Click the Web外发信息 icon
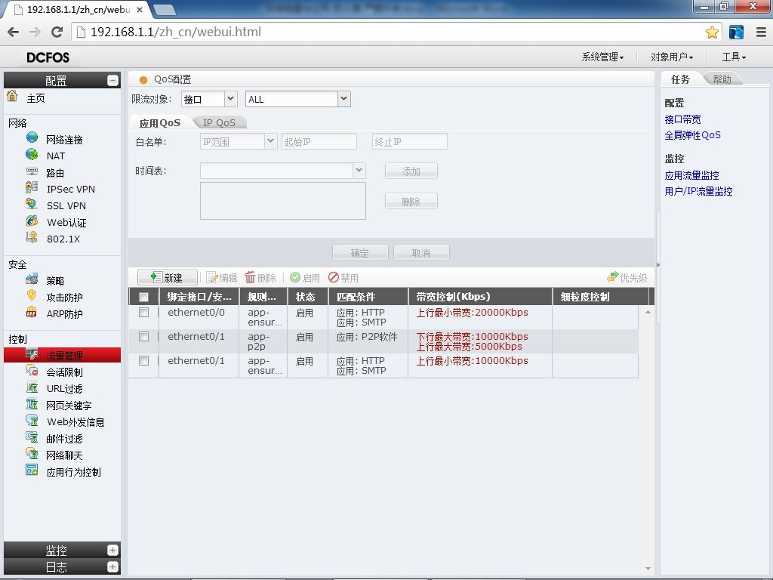Image resolution: width=773 pixels, height=580 pixels. 32,420
